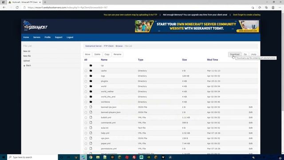Click Edit for banned-ips.json
Viewport: 284px width, 160px height.
251,107
